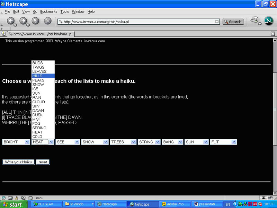
Task: Reload the page with the Reload button
Action: (x=35, y=21)
